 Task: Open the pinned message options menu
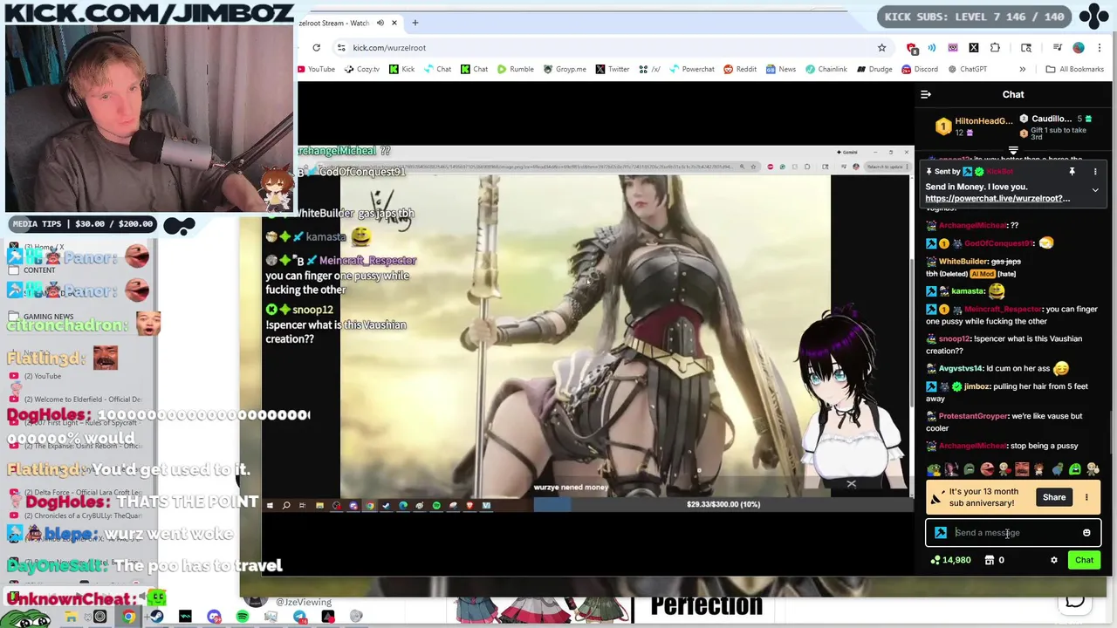coord(1095,172)
